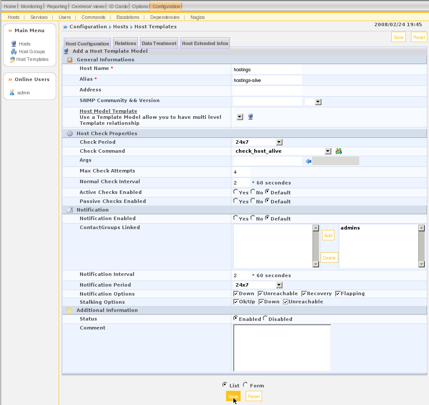Viewport: 429px width, 405px height.
Task: Open the Monitoring top menu
Action: click(32, 6)
